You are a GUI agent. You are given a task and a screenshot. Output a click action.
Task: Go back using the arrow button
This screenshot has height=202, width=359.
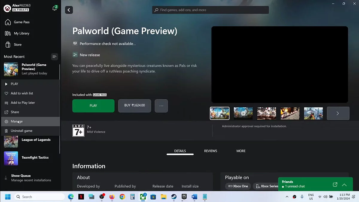[69, 10]
